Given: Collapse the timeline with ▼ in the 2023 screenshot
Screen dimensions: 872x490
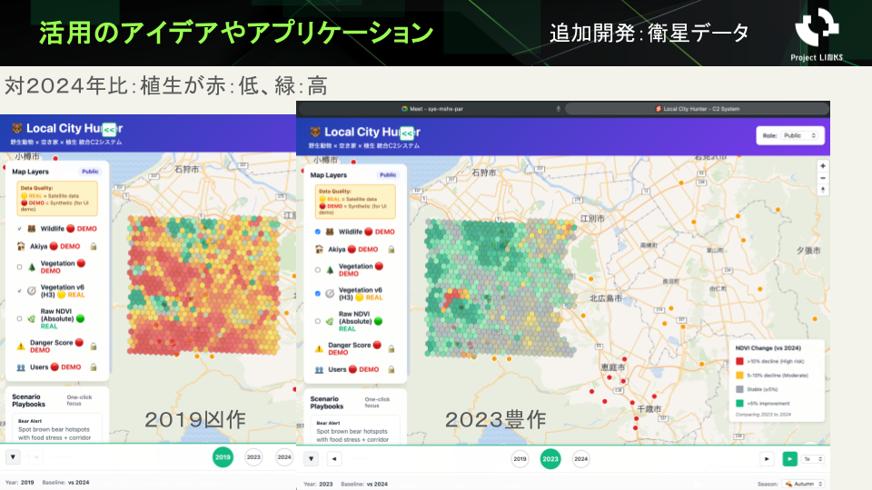Looking at the screenshot, I should [x=311, y=459].
